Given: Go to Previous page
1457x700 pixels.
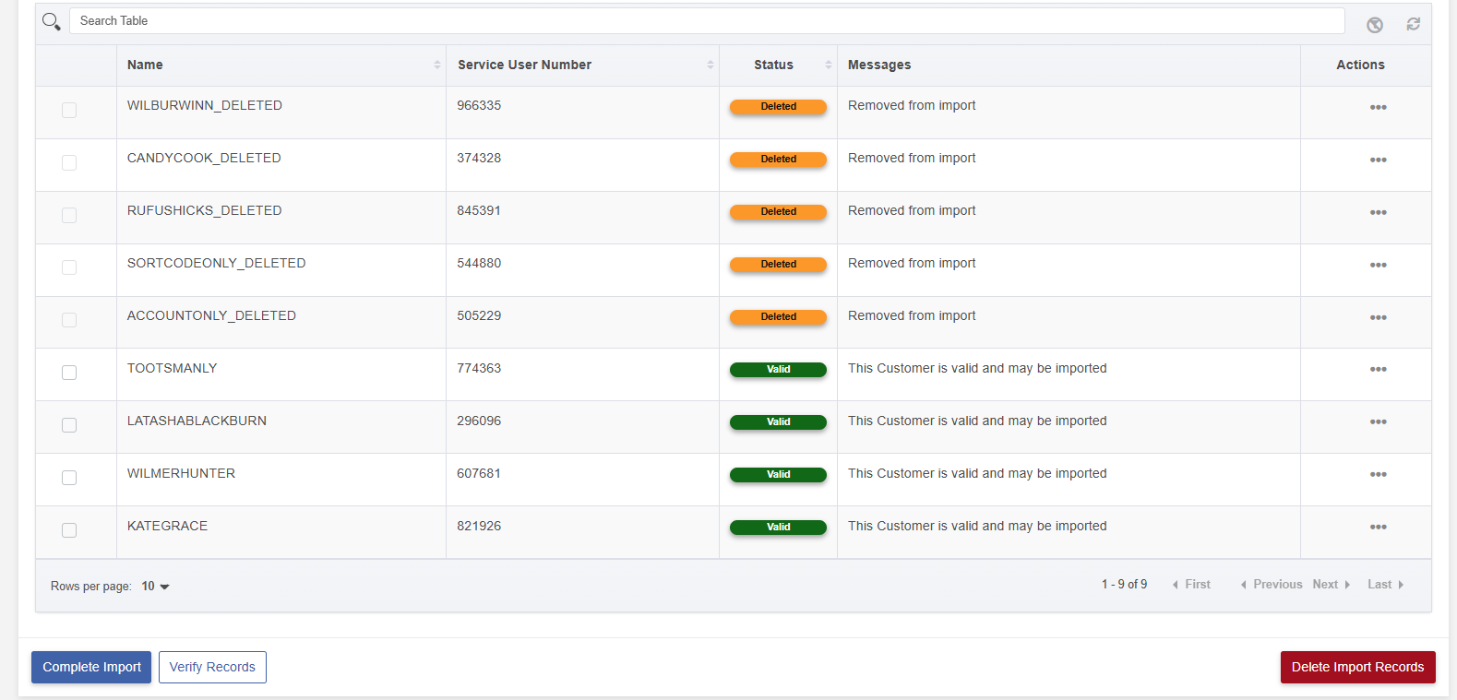Looking at the screenshot, I should pyautogui.click(x=1272, y=585).
